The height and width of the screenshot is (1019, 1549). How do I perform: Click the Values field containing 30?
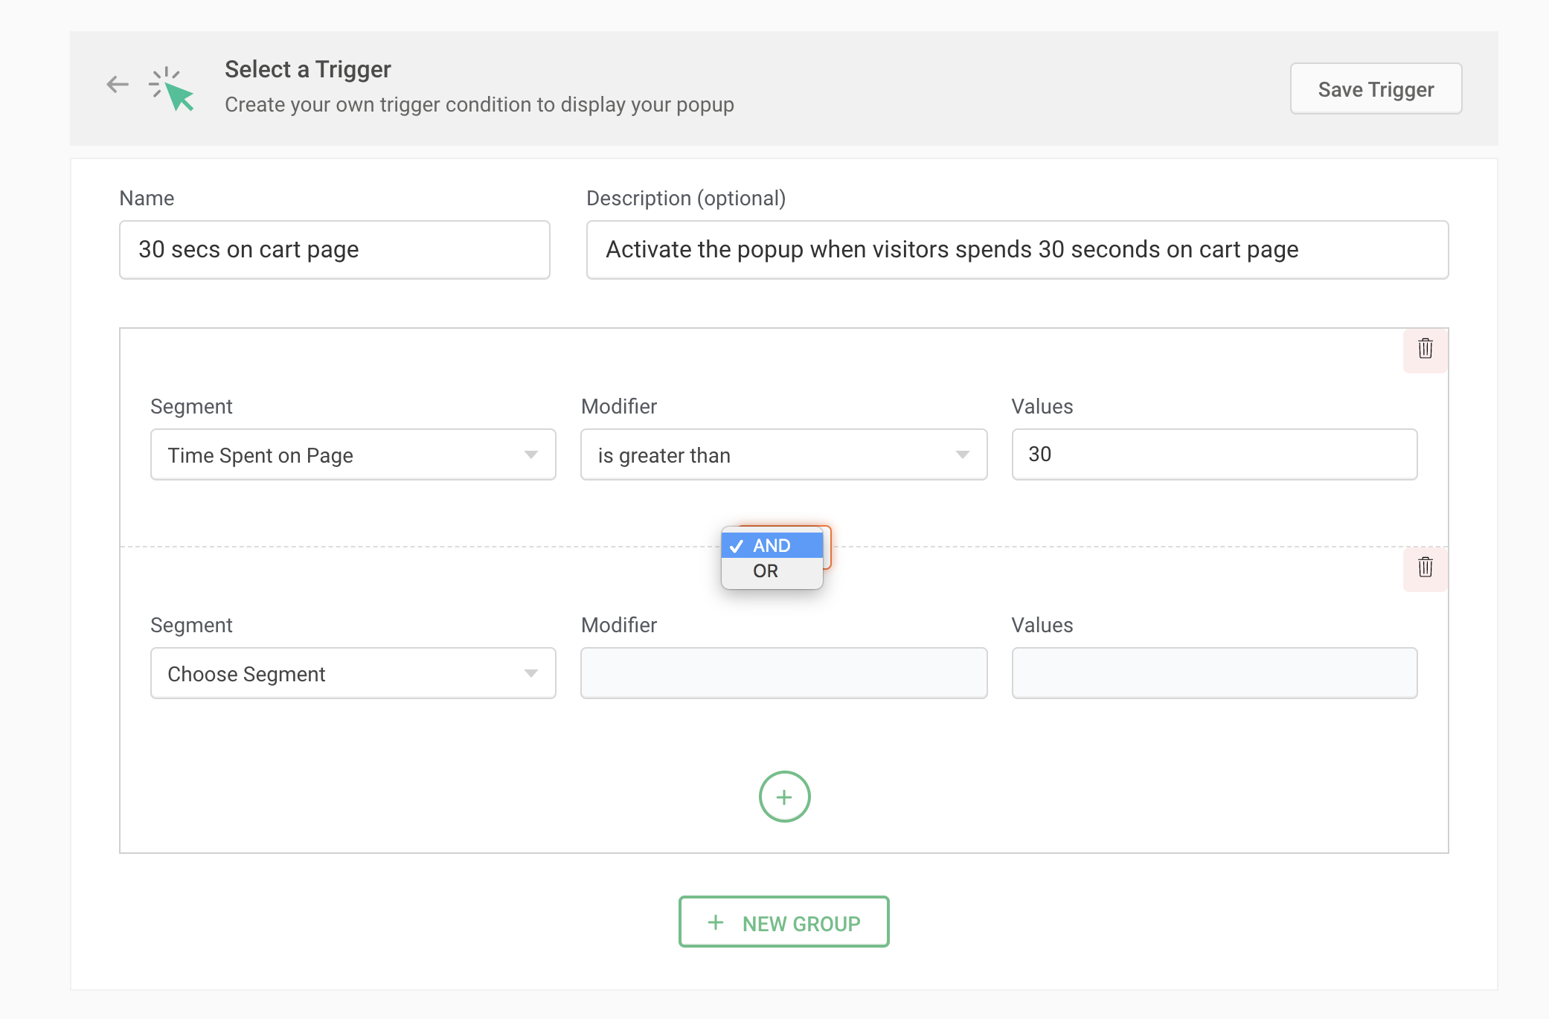(1213, 454)
